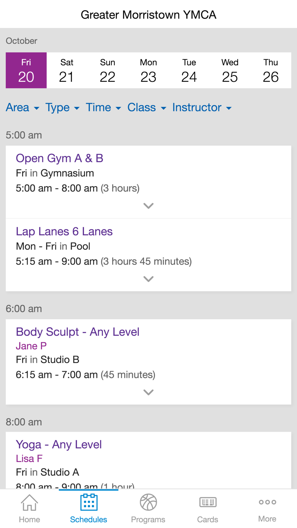297x528 pixels.
Task: Open the Instructor filter dropdown
Action: [202, 108]
